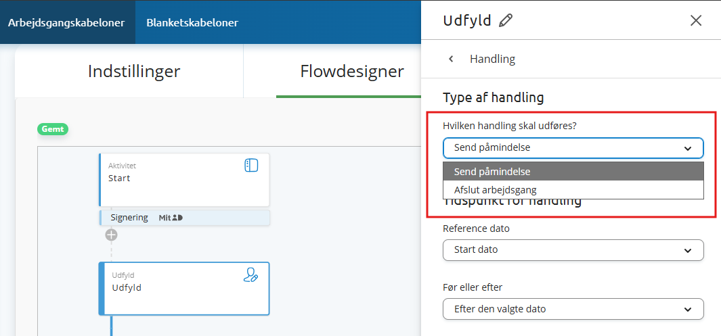Viewport: 721px width, 336px height.
Task: Click the green Gemt status badge
Action: (x=53, y=129)
